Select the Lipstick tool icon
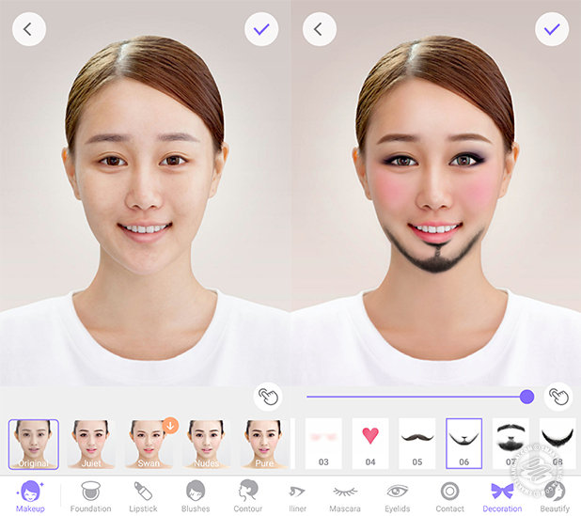Viewport: 581px width, 516px height. pyautogui.click(x=143, y=495)
